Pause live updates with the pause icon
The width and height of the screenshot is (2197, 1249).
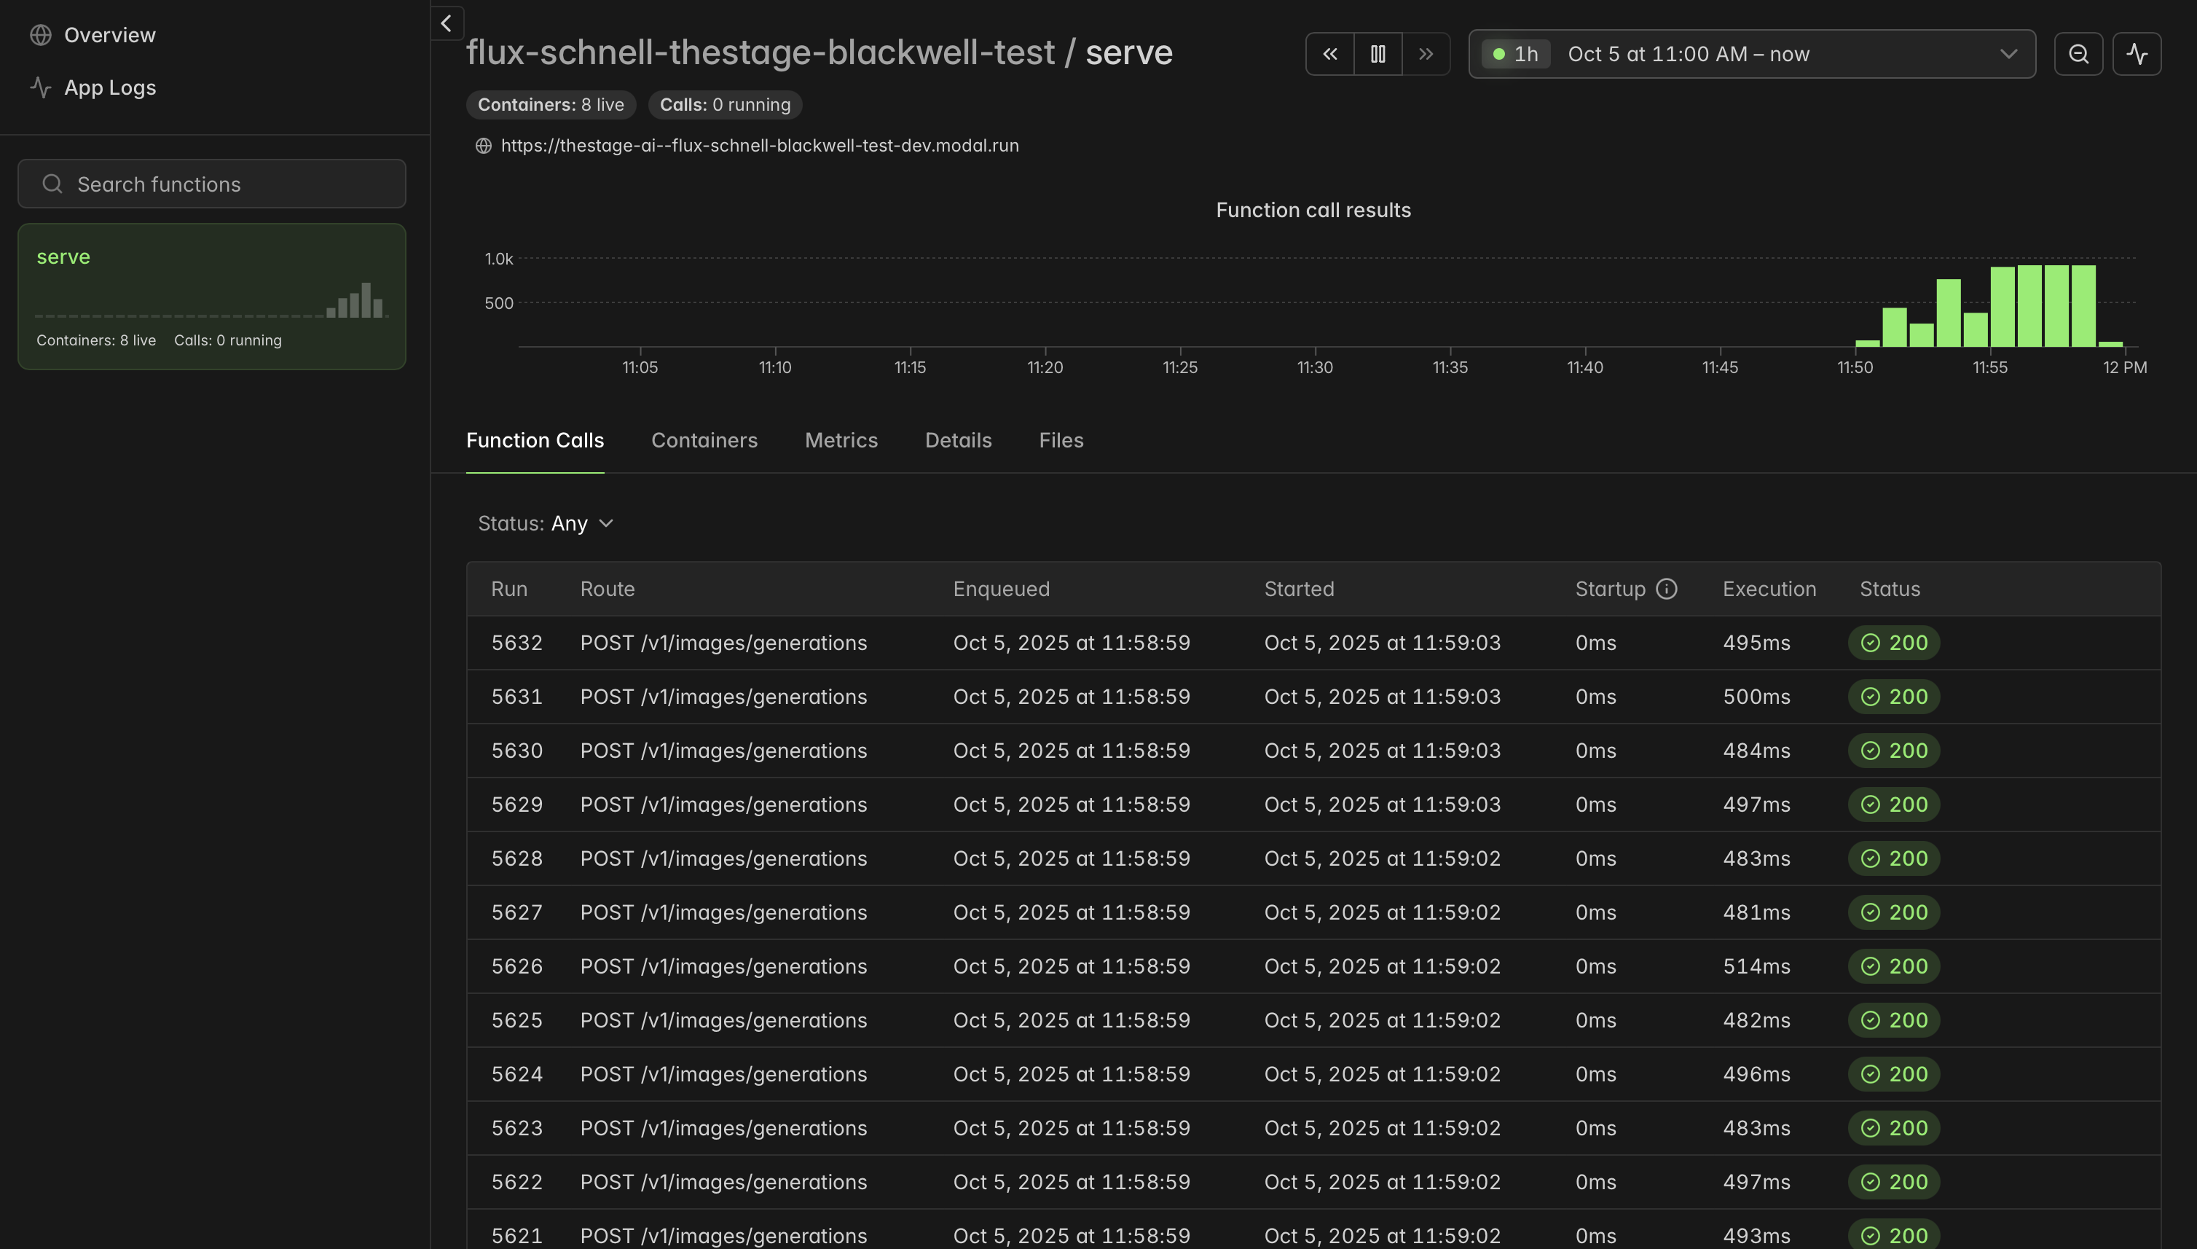1377,54
